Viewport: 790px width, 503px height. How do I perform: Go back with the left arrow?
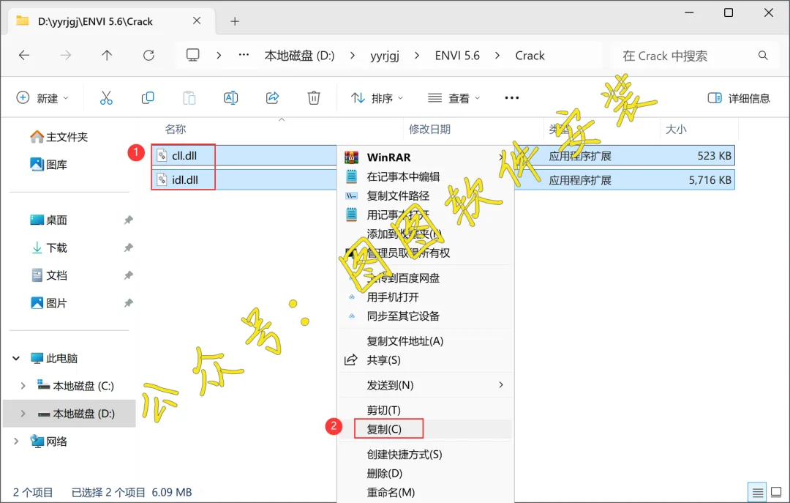click(x=24, y=56)
